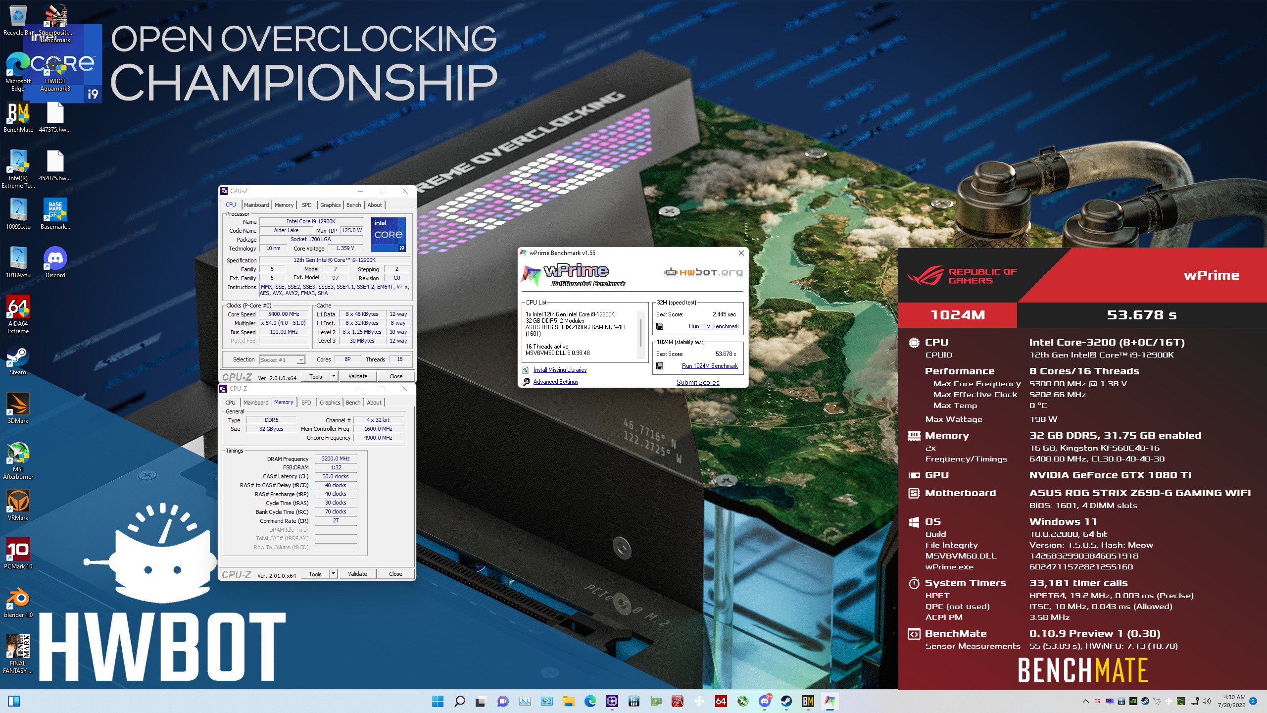The image size is (1267, 713).
Task: Select SPD tab in bottom CPU-Z window
Action: coord(306,403)
